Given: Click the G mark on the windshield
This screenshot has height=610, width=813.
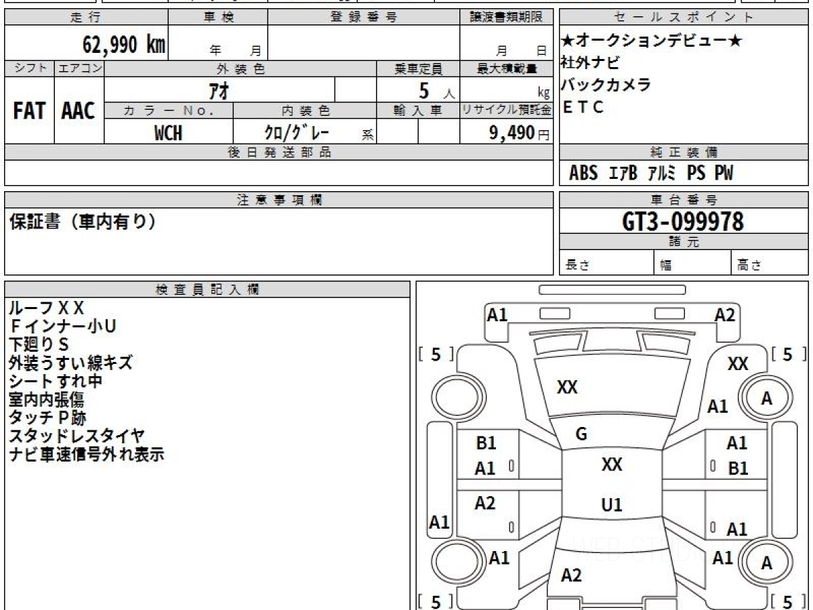Looking at the screenshot, I should point(581,434).
